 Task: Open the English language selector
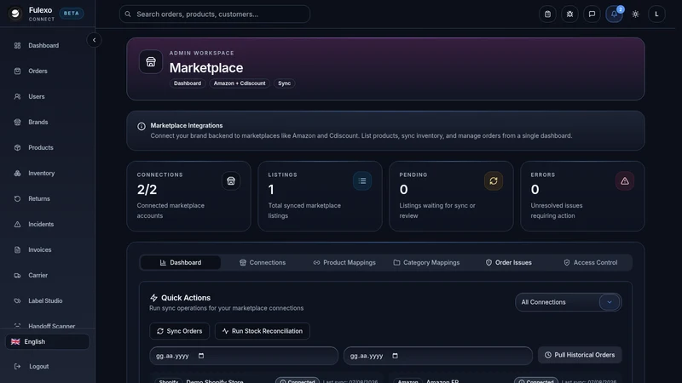pos(48,342)
